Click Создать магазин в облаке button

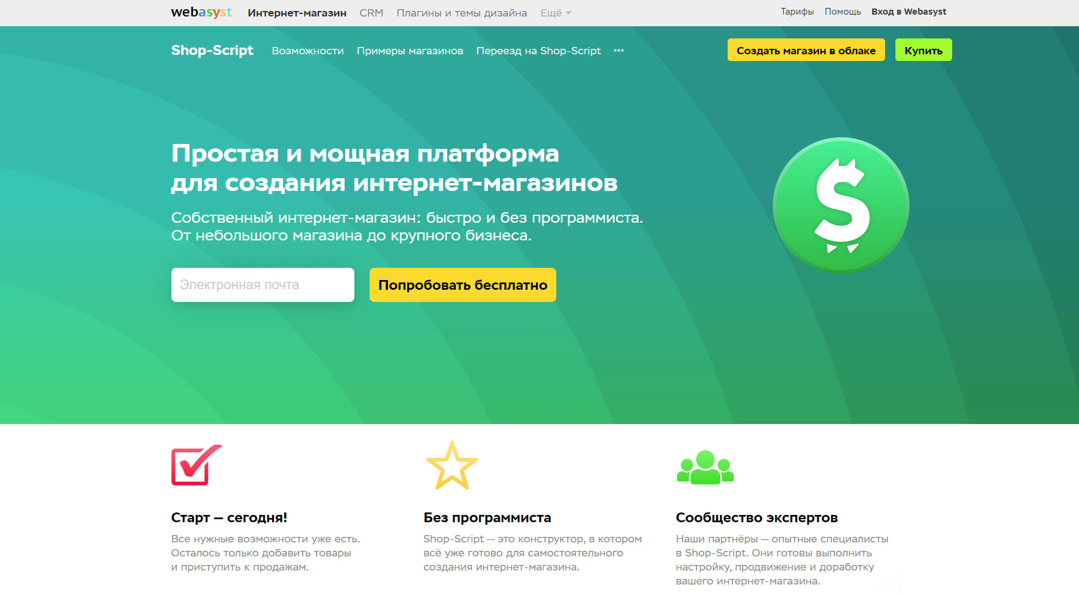(806, 50)
